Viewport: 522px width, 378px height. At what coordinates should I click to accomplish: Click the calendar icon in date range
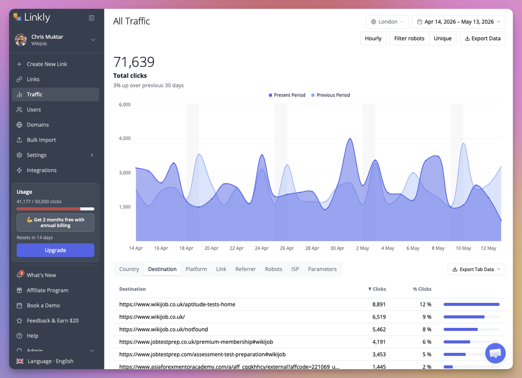tap(420, 21)
